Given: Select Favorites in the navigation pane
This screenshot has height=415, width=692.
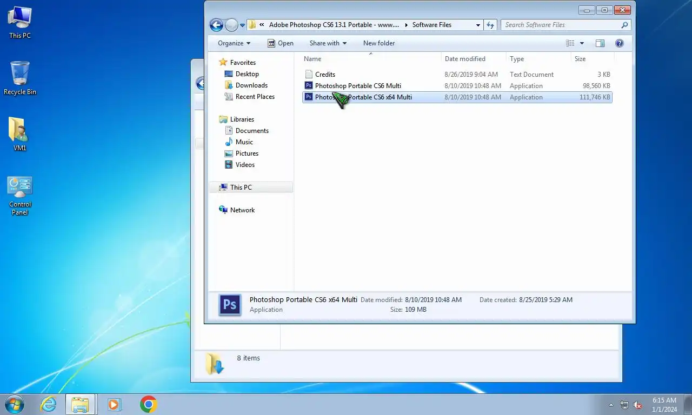Looking at the screenshot, I should tap(243, 63).
